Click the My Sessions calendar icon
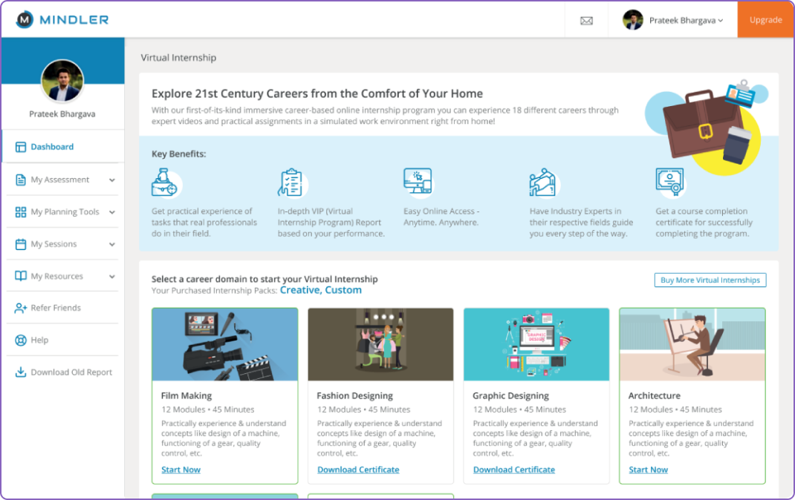795x500 pixels. [21, 244]
